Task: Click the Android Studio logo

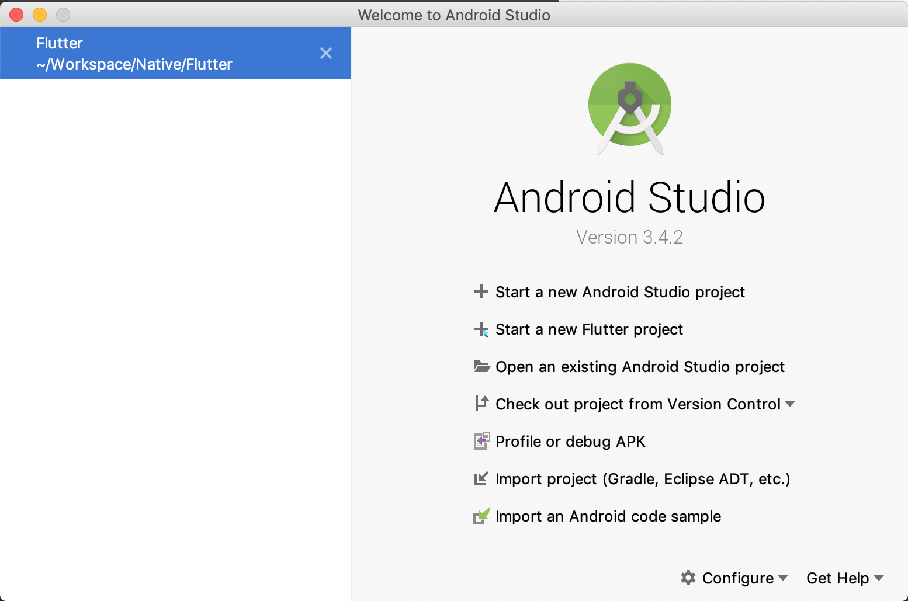Action: click(x=630, y=109)
